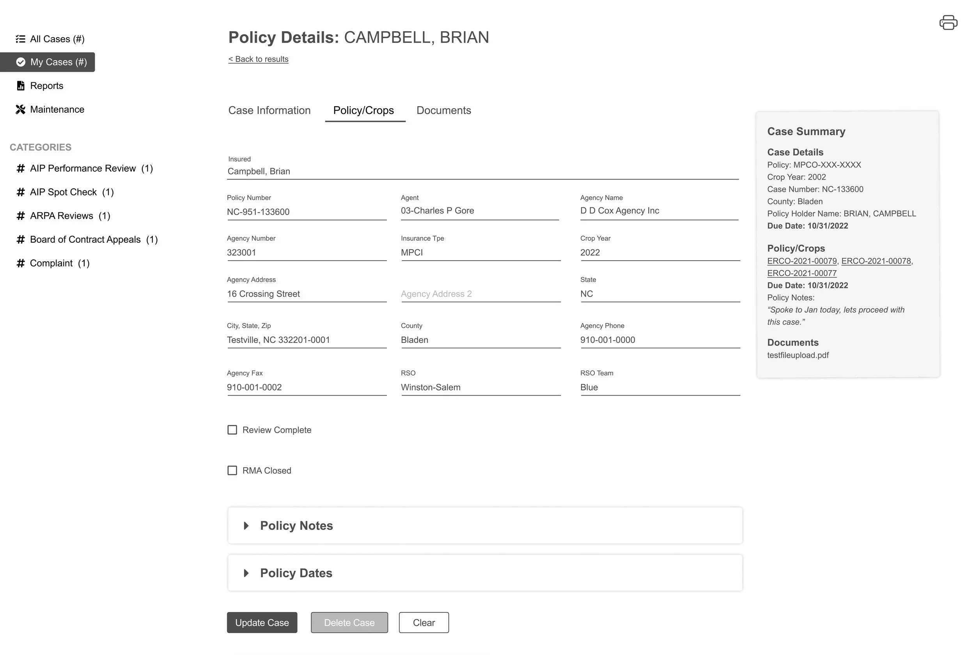Click the Maintenance tools icon
Screen dimensions: 975x655
coord(20,110)
